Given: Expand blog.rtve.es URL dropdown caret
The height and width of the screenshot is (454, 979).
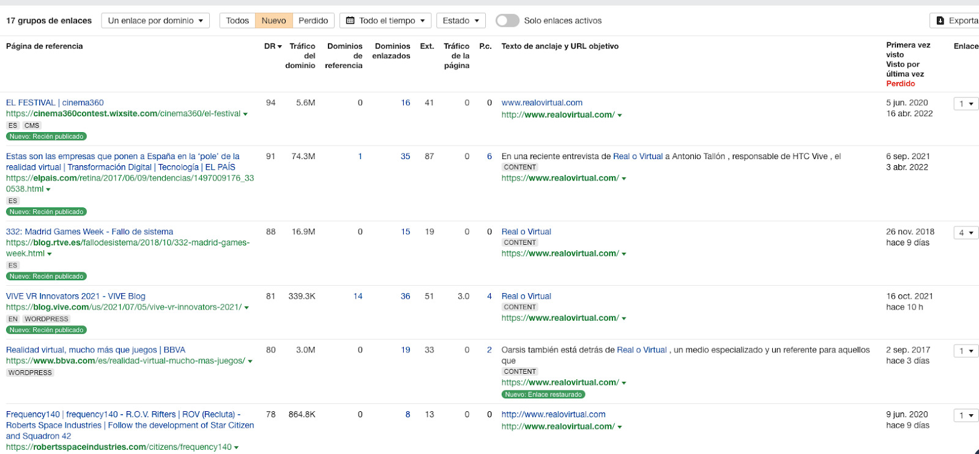Looking at the screenshot, I should (x=50, y=254).
